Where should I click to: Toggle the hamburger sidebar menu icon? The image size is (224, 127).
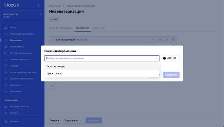point(38,5)
